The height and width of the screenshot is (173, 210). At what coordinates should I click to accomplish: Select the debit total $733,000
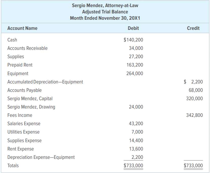coord(133,165)
